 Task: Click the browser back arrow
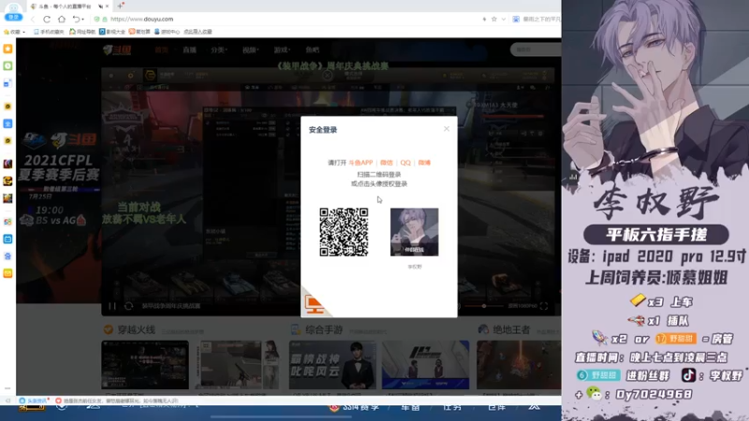[x=33, y=19]
